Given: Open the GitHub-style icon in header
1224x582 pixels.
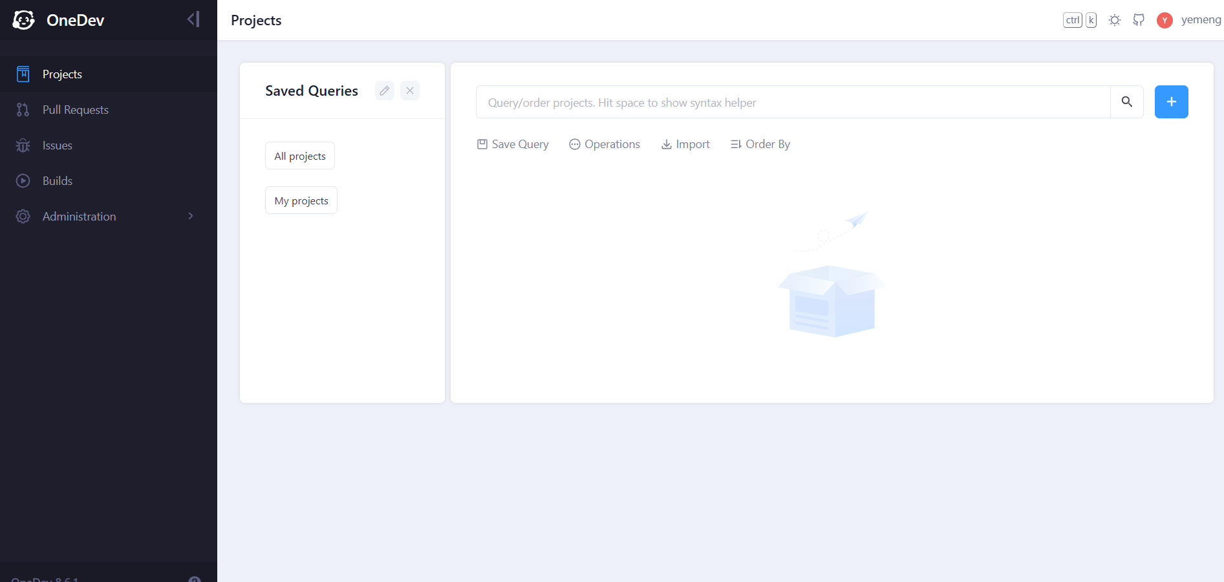Looking at the screenshot, I should coord(1139,20).
